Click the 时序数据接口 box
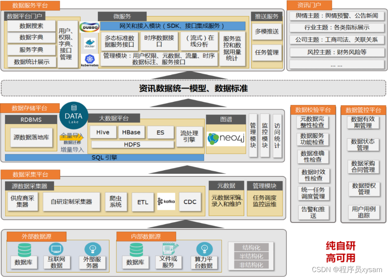The width and height of the screenshot is (388, 277). (x=159, y=41)
